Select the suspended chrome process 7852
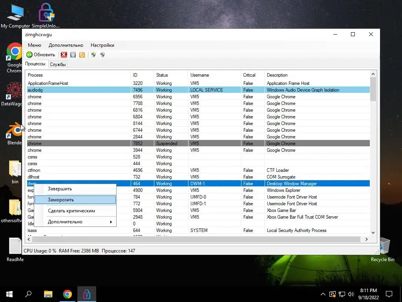 pos(198,144)
